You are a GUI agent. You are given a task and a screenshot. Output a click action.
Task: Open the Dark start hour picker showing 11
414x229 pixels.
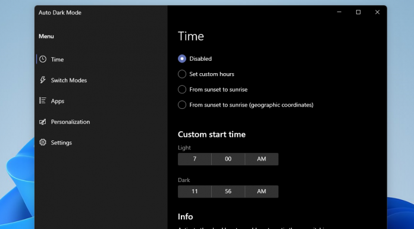tap(195, 192)
